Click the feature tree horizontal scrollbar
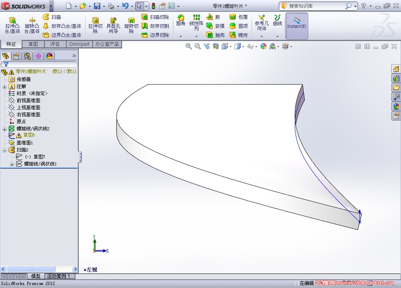The width and height of the screenshot is (401, 288). [x=39, y=269]
